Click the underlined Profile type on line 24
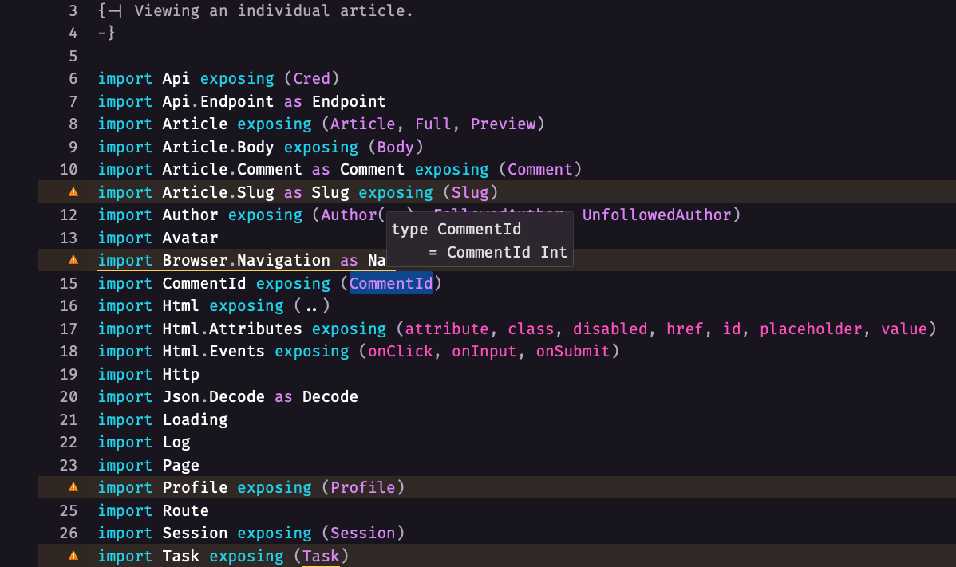This screenshot has width=956, height=567. 363,488
